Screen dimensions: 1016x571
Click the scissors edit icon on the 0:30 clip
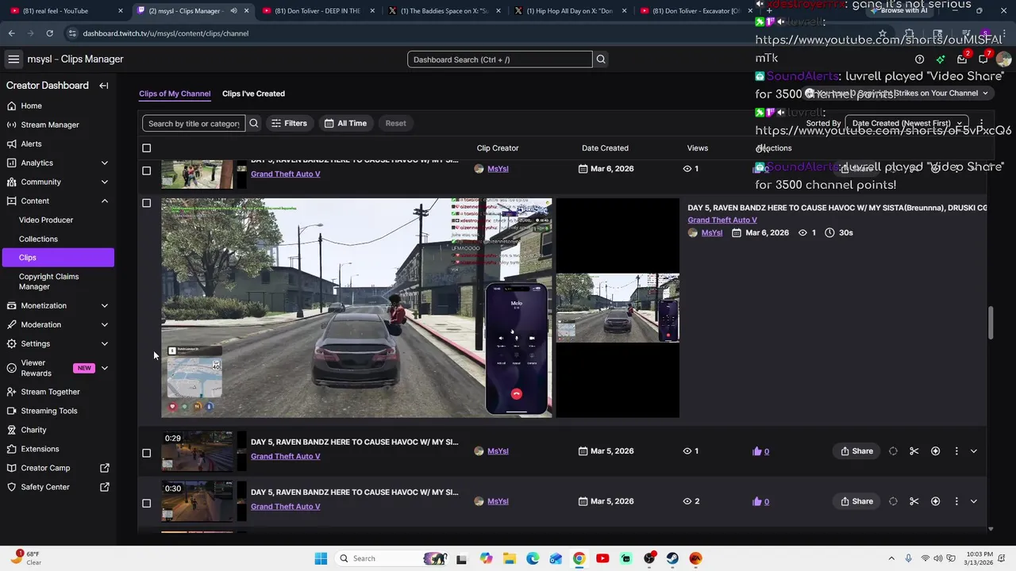point(914,501)
